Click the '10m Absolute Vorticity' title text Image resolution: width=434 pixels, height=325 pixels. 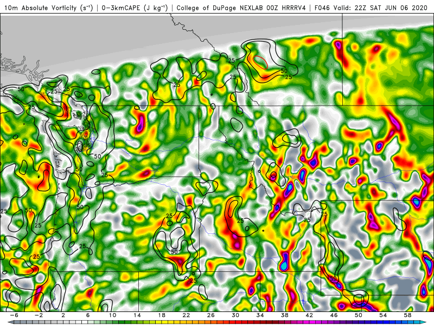coord(40,8)
